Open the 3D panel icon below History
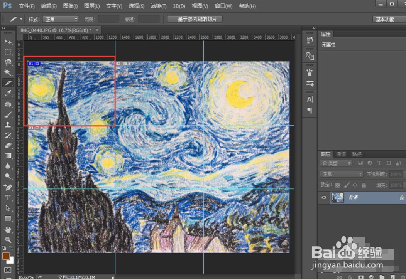This screenshot has width=406, height=279. [x=310, y=56]
